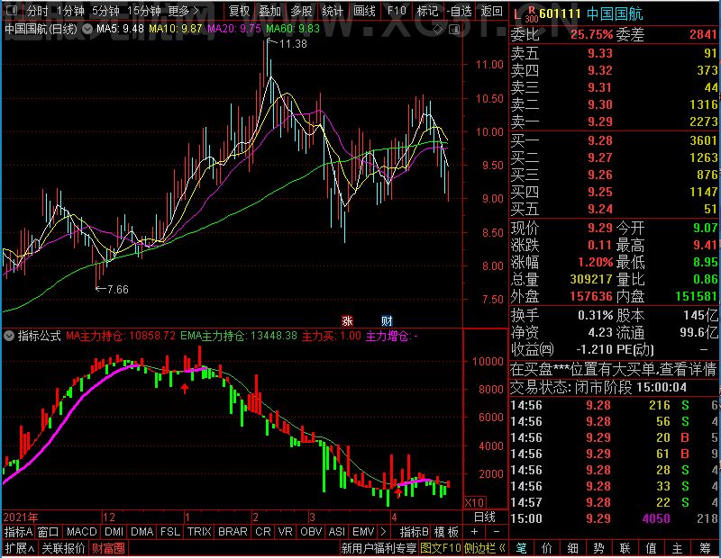Switch indicator to BRAR

coord(233,532)
